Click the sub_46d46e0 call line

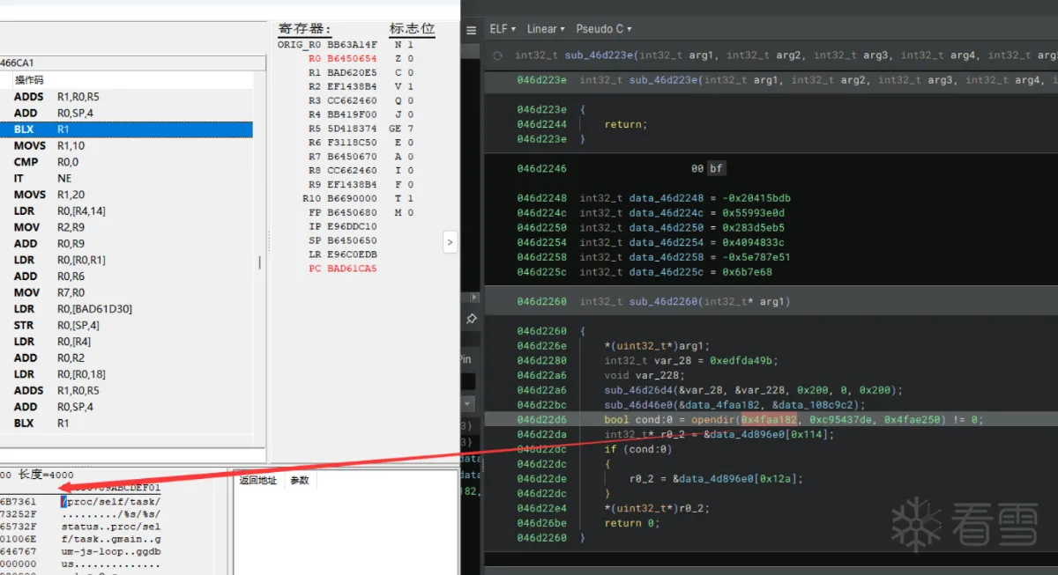735,405
